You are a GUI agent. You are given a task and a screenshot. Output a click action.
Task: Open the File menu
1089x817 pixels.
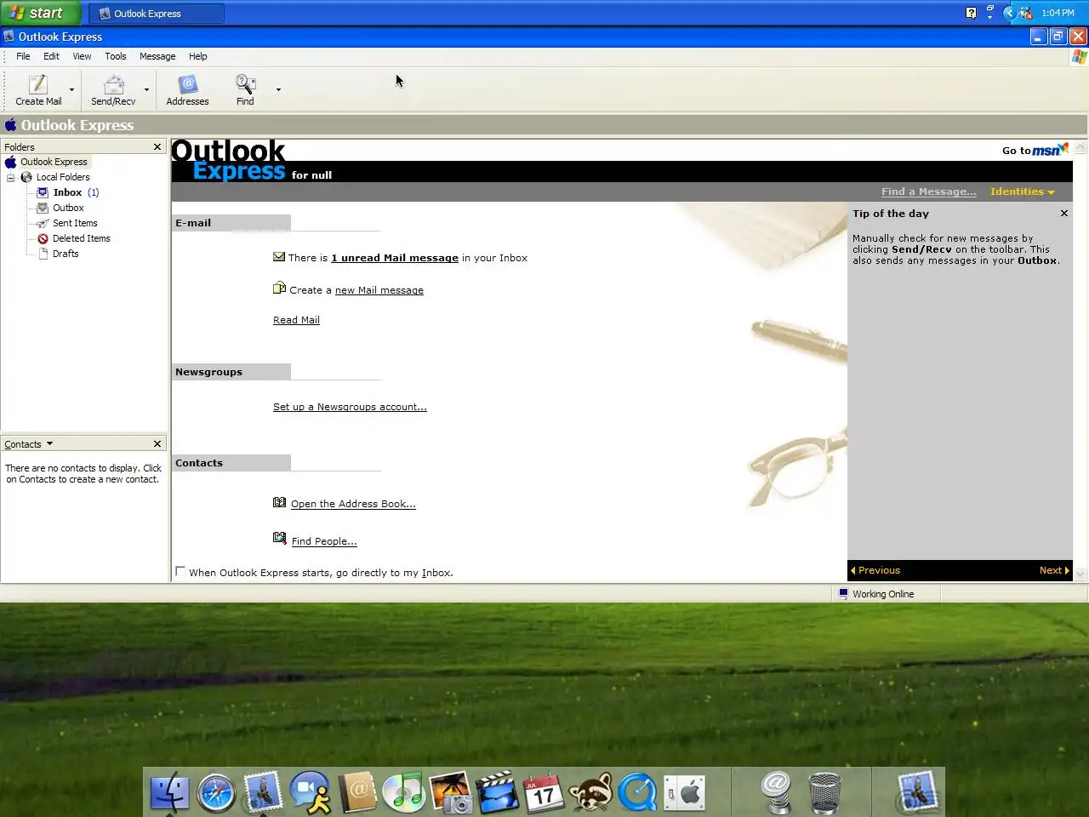(x=23, y=56)
